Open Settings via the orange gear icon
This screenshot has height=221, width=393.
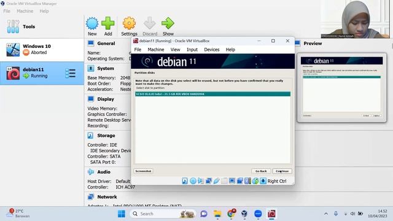129,23
